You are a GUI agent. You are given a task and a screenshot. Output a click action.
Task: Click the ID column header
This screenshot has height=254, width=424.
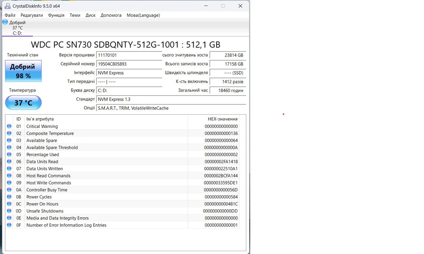[18, 119]
